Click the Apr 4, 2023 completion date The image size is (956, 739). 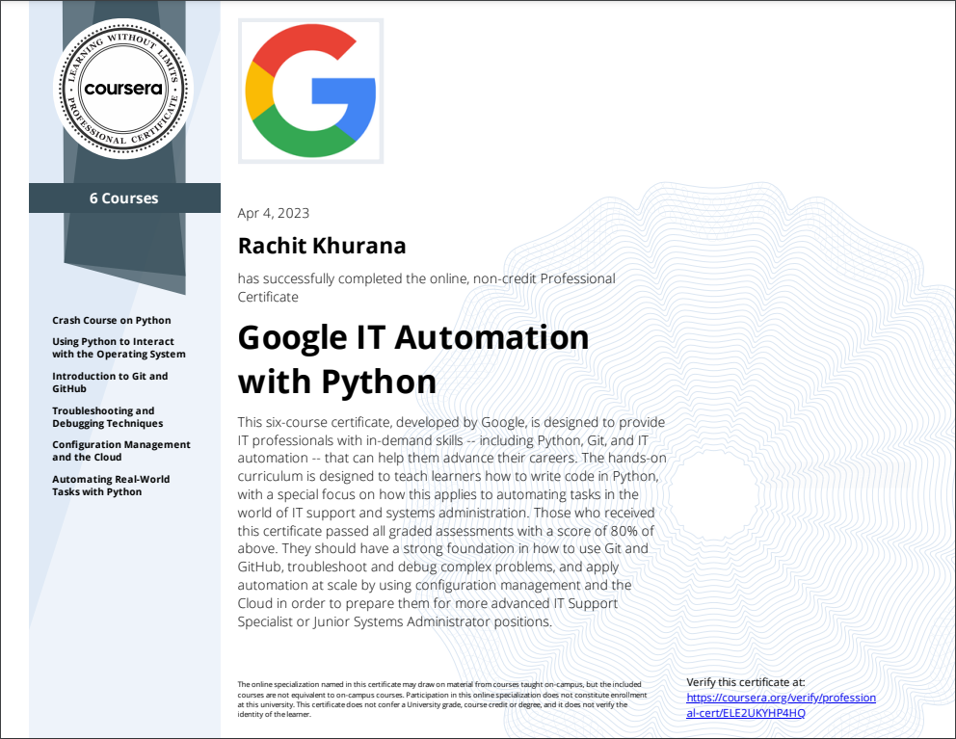pyautogui.click(x=274, y=213)
